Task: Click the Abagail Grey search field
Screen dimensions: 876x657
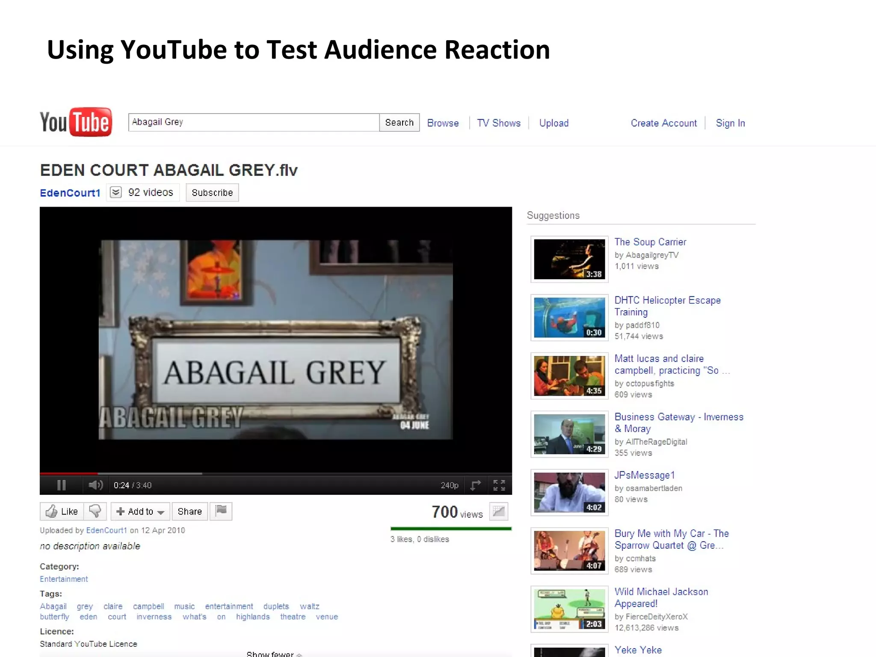Action: (254, 122)
